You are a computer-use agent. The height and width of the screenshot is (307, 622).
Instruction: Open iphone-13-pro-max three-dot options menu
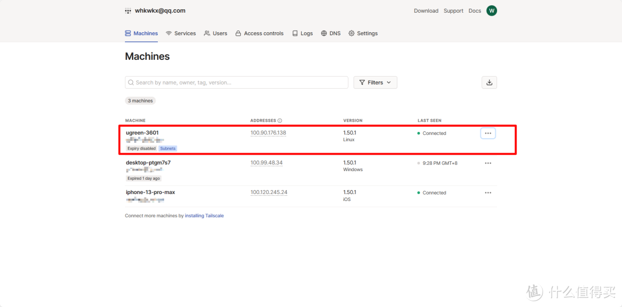488,193
